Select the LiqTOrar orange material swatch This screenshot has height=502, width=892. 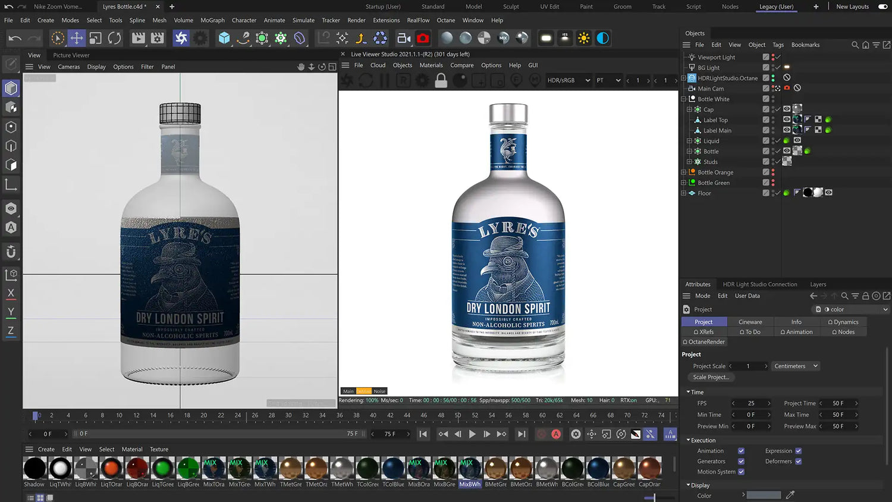tap(111, 468)
